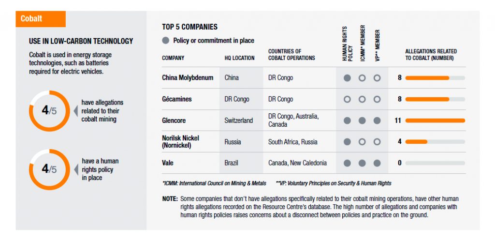Screen dimensions: 495x241
Task: Click Norilsk Nickel's empty VP member circle
Action: pos(377,142)
